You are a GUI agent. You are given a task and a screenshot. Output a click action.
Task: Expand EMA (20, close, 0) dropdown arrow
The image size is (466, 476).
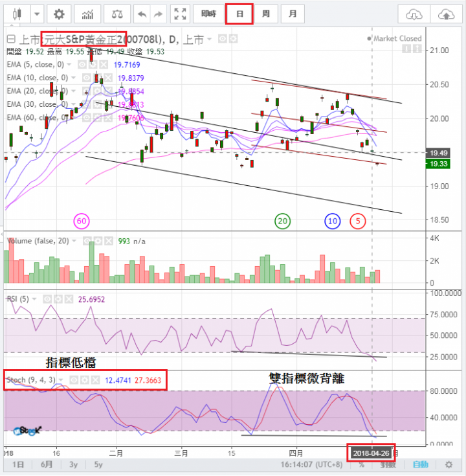pos(73,91)
